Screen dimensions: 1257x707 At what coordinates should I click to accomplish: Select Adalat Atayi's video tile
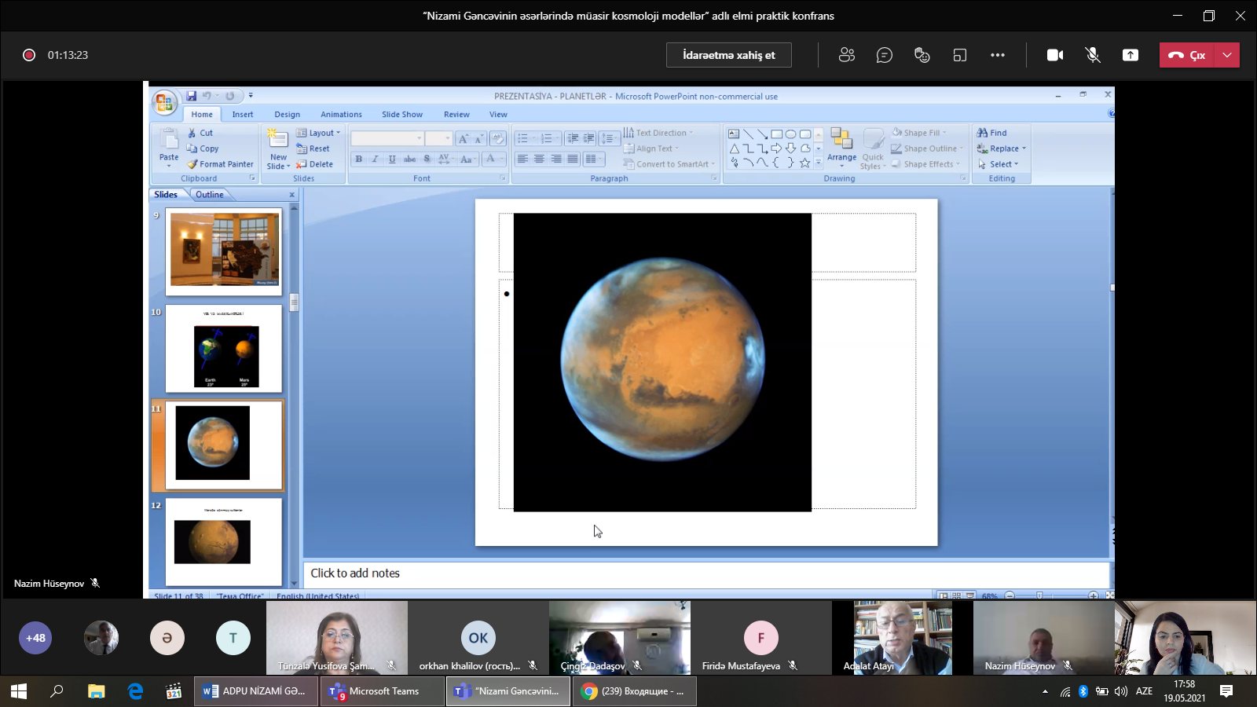pos(902,638)
